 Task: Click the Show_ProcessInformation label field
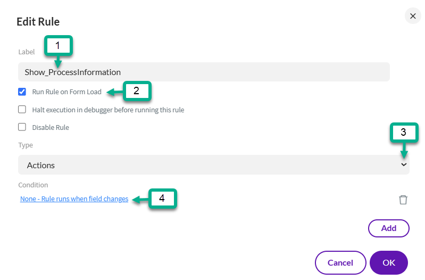[204, 72]
